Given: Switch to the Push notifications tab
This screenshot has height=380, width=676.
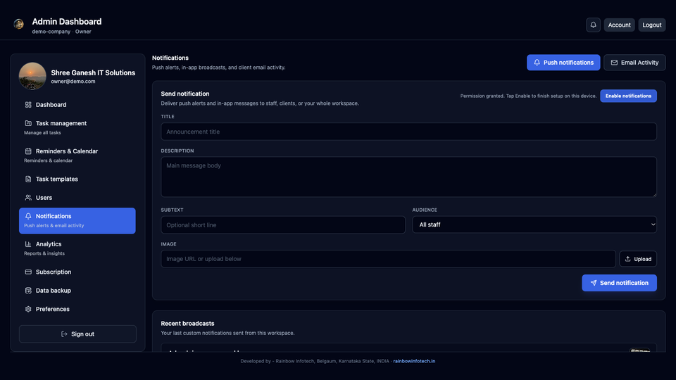Looking at the screenshot, I should pyautogui.click(x=563, y=63).
